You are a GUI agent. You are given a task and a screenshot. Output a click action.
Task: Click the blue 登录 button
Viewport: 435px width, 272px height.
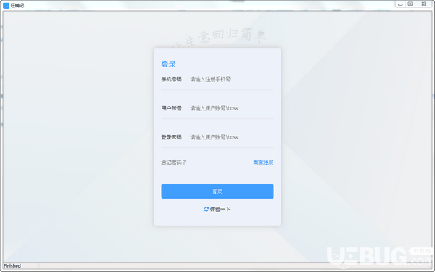(x=217, y=191)
